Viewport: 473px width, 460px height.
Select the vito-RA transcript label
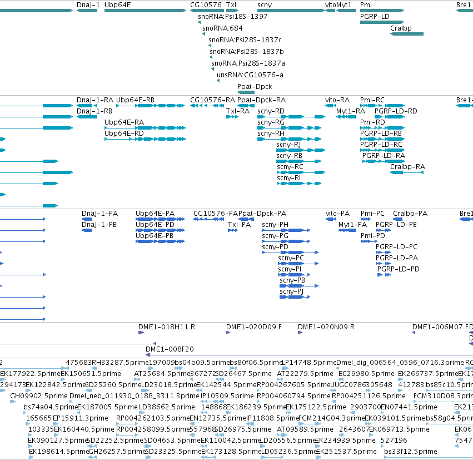click(x=337, y=100)
